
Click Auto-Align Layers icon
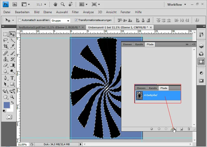(197, 20)
